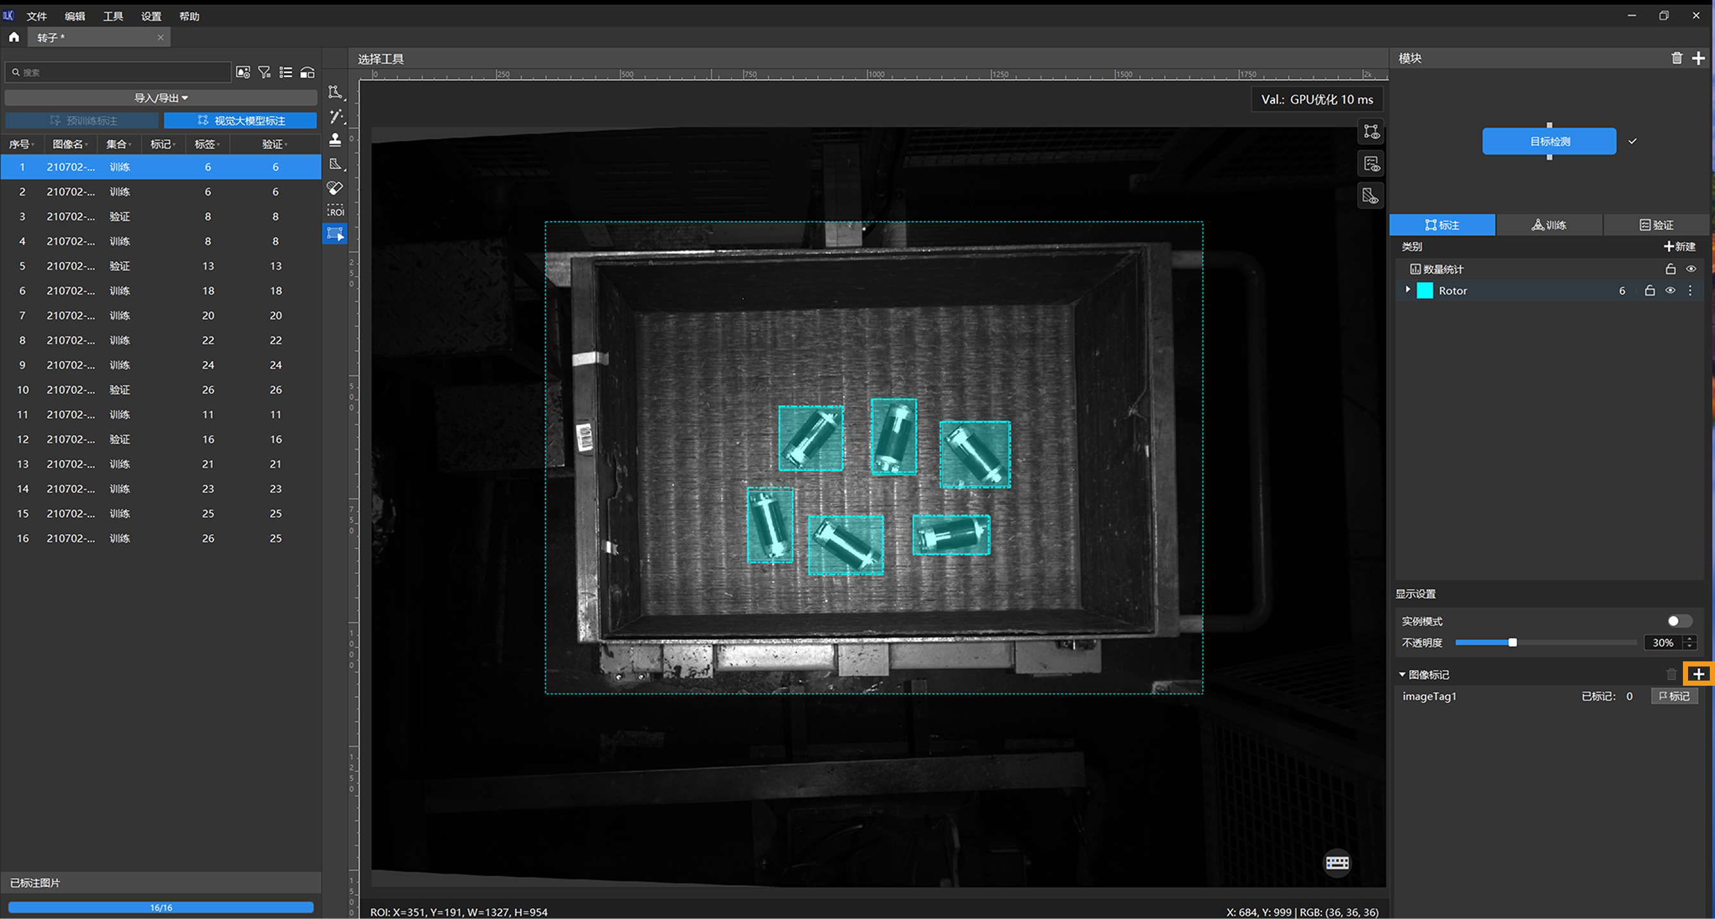
Task: Click the 视觉大模型标注 button
Action: 241,120
